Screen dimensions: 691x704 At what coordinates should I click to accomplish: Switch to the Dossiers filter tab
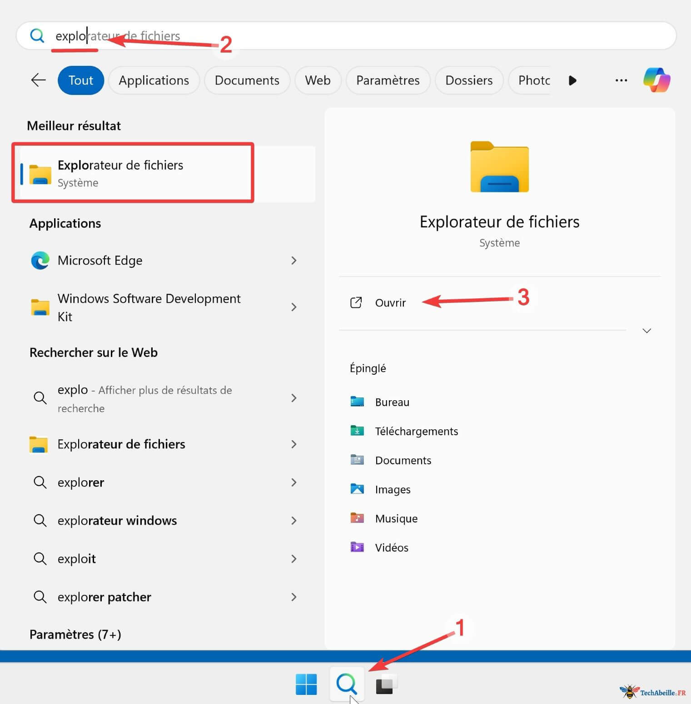pos(469,80)
